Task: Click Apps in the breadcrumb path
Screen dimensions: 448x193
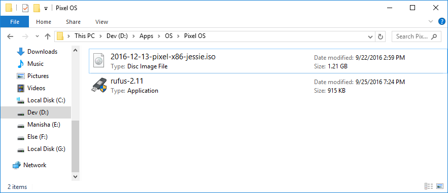Action: click(146, 36)
